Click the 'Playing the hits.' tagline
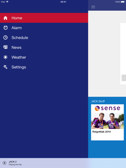This screenshot has height=168, width=126. pos(15,164)
